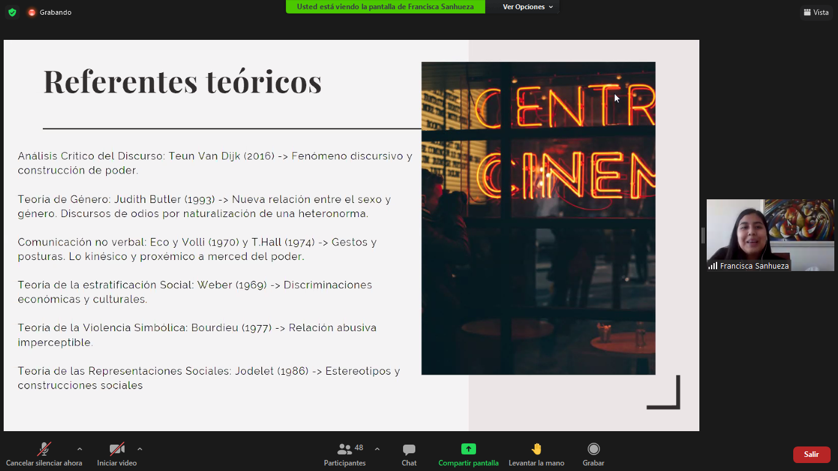The height and width of the screenshot is (471, 838).
Task: Click Francisca Sanhueza name label
Action: [754, 266]
